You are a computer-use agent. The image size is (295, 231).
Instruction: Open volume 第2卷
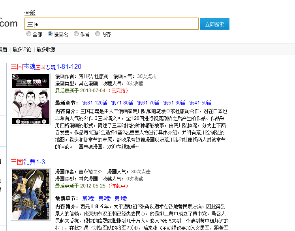(x=105, y=198)
